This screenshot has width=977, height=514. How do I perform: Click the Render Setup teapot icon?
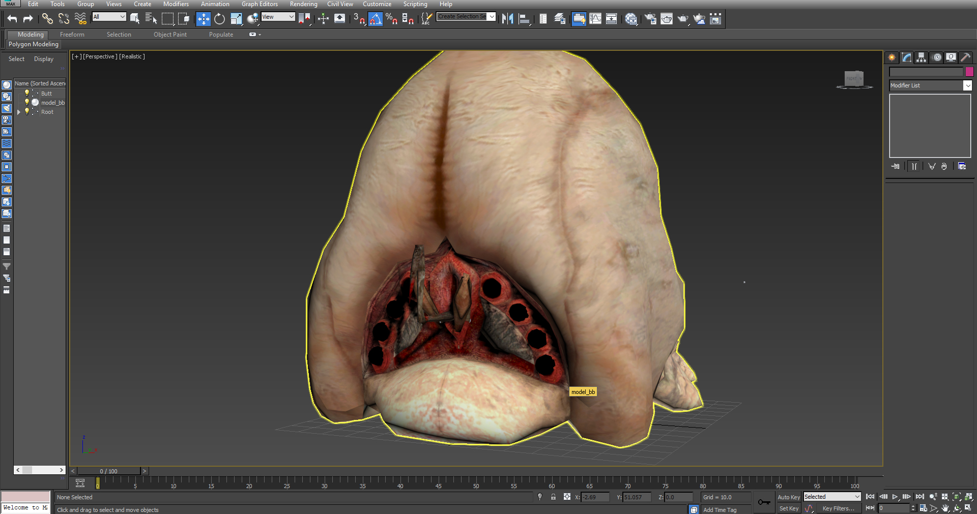pyautogui.click(x=650, y=19)
